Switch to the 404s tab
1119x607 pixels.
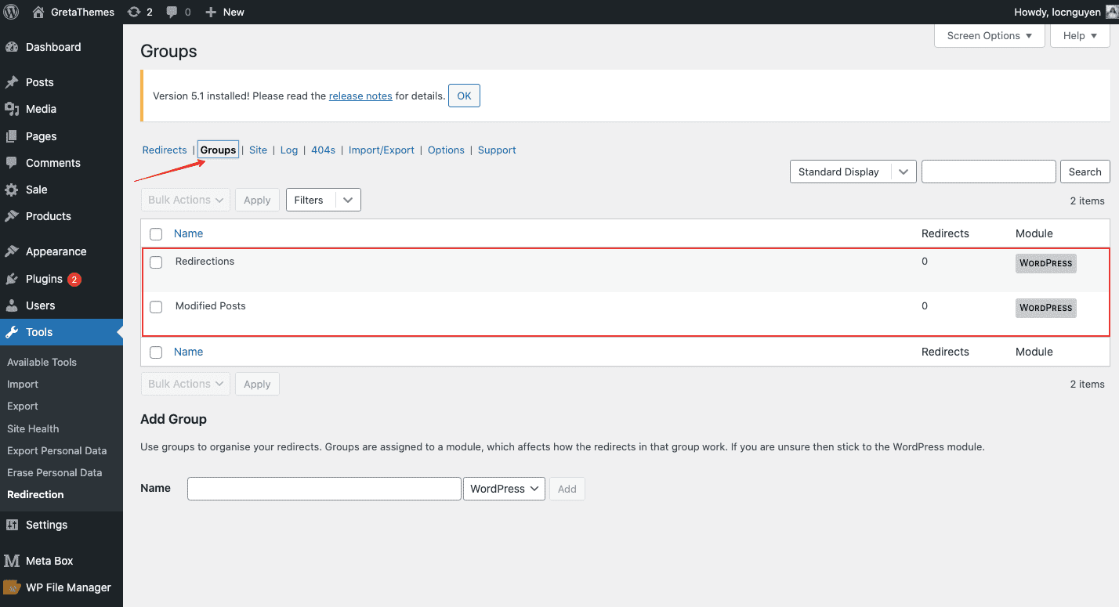coord(324,150)
